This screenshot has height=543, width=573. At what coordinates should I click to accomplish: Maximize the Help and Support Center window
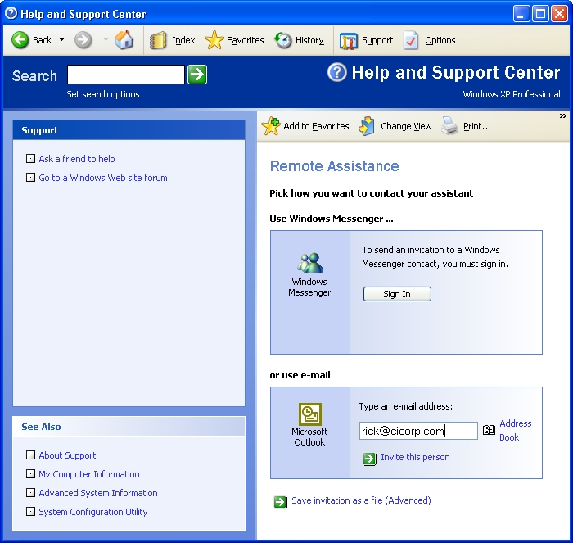540,14
